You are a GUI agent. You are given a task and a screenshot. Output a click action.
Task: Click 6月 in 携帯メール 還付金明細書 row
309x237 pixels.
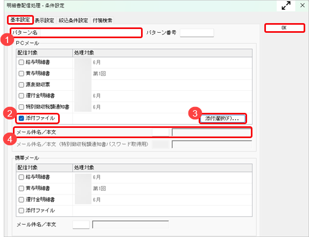tap(96, 200)
